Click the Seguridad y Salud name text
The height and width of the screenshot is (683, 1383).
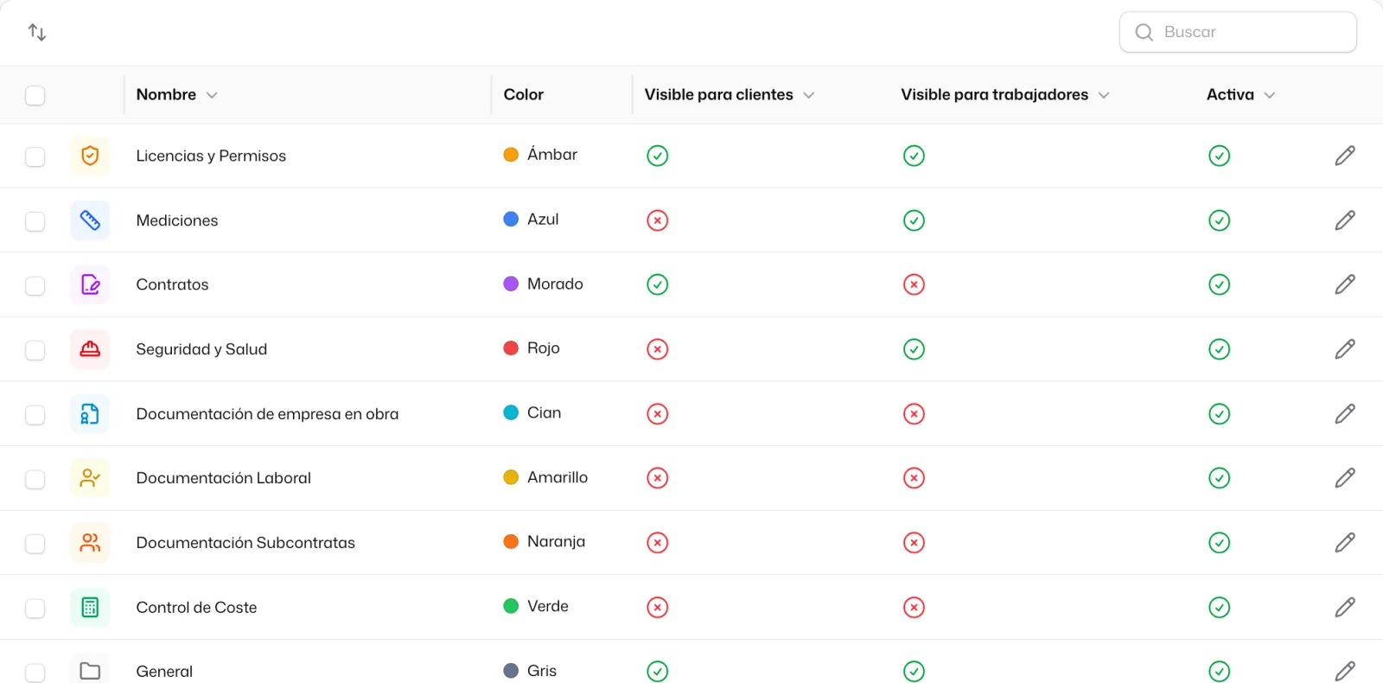201,349
